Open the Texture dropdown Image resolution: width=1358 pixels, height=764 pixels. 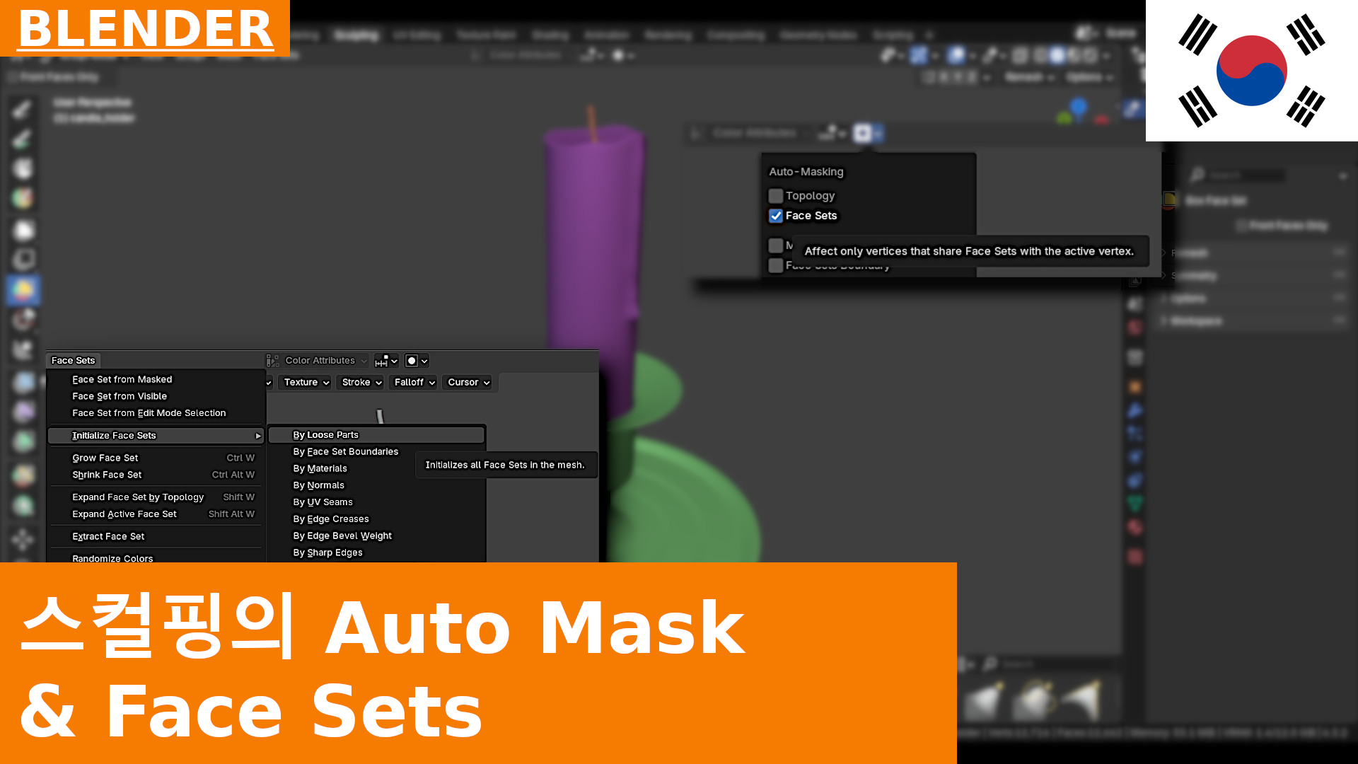(x=306, y=382)
